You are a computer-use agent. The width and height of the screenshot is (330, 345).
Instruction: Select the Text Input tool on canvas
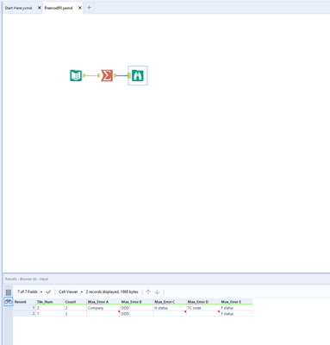pyautogui.click(x=76, y=76)
